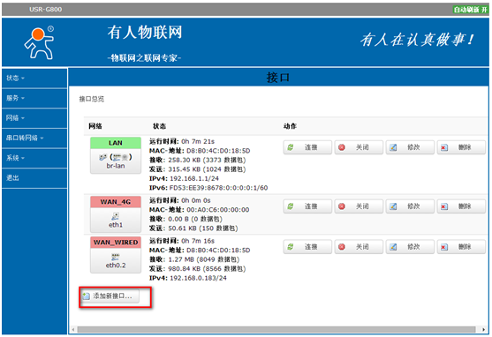Image resolution: width=492 pixels, height=337 pixels.
Task: Expand the 状态 sidebar menu
Action: (34, 78)
